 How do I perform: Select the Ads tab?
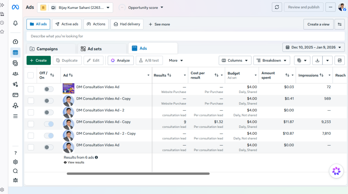153,48
